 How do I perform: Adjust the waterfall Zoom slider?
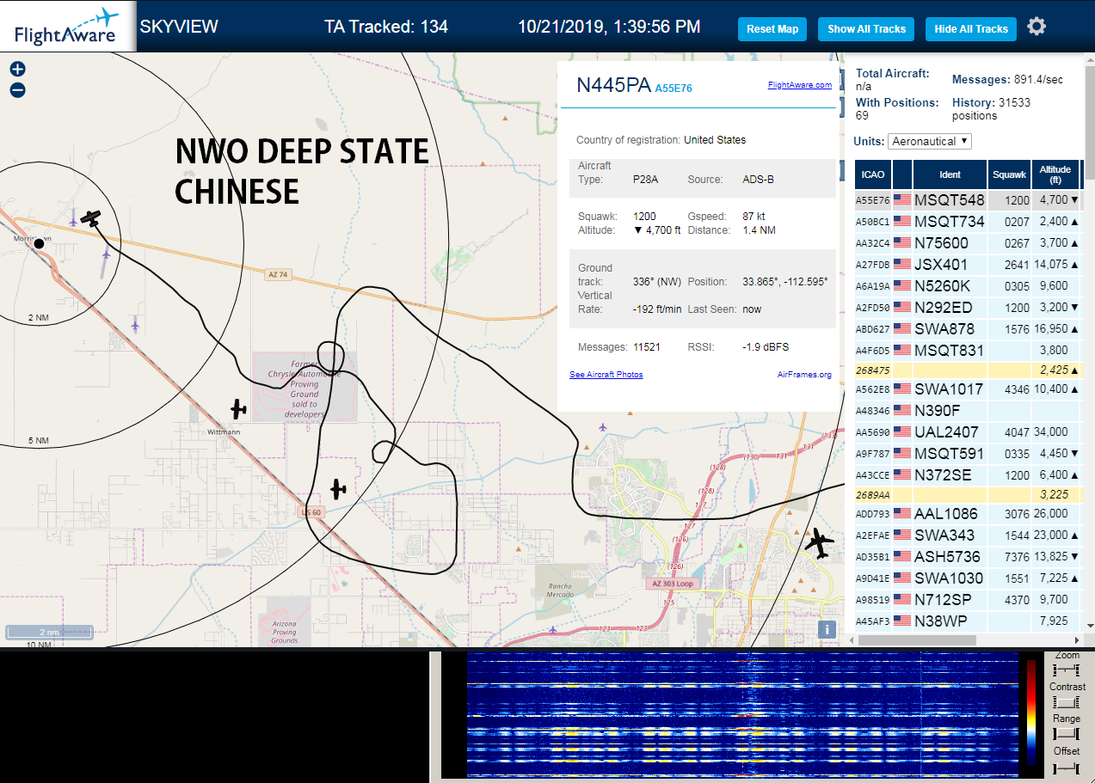point(1066,670)
